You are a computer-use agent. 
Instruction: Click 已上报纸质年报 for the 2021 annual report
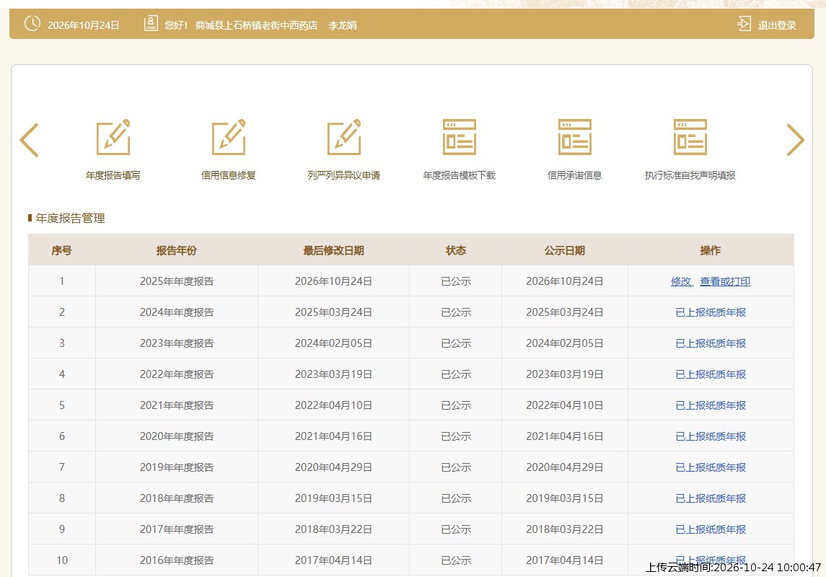click(x=711, y=406)
